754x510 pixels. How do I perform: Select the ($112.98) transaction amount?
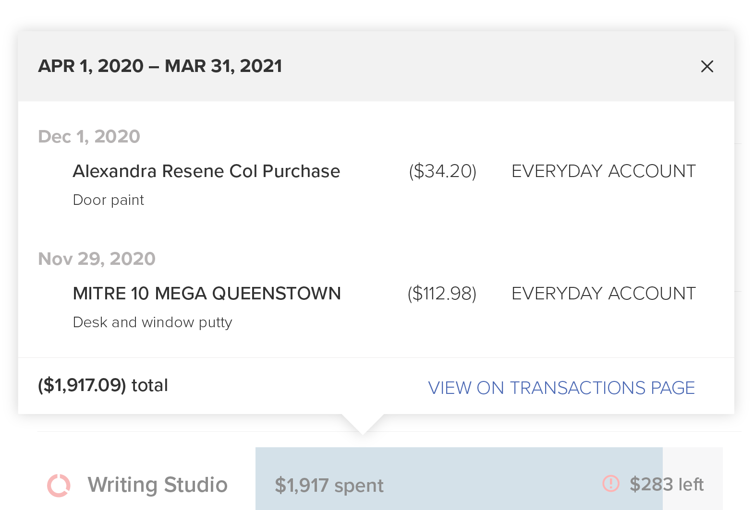click(x=442, y=294)
